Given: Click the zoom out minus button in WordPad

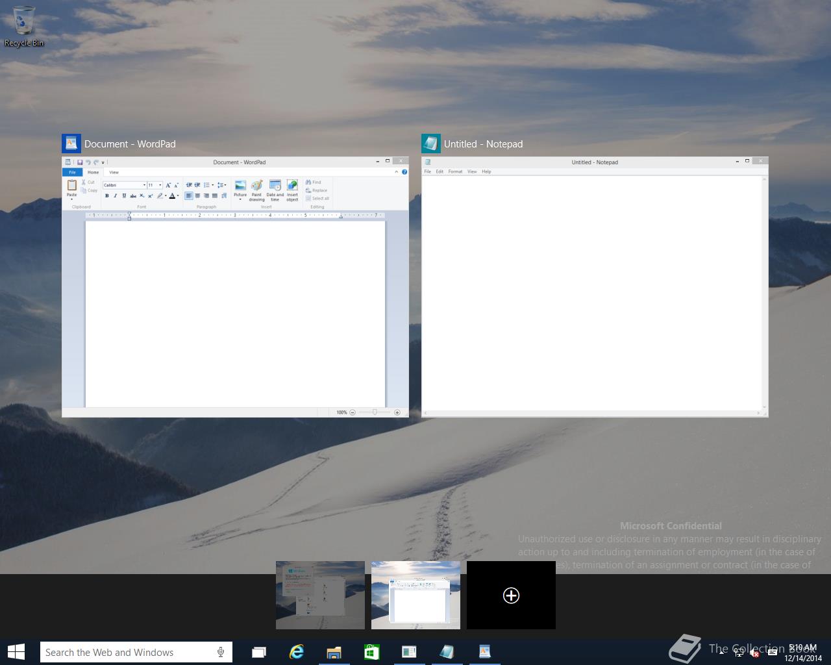Looking at the screenshot, I should tap(353, 412).
